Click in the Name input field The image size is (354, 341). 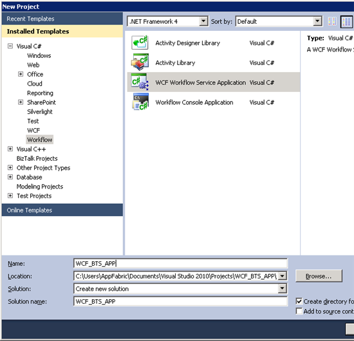180,263
